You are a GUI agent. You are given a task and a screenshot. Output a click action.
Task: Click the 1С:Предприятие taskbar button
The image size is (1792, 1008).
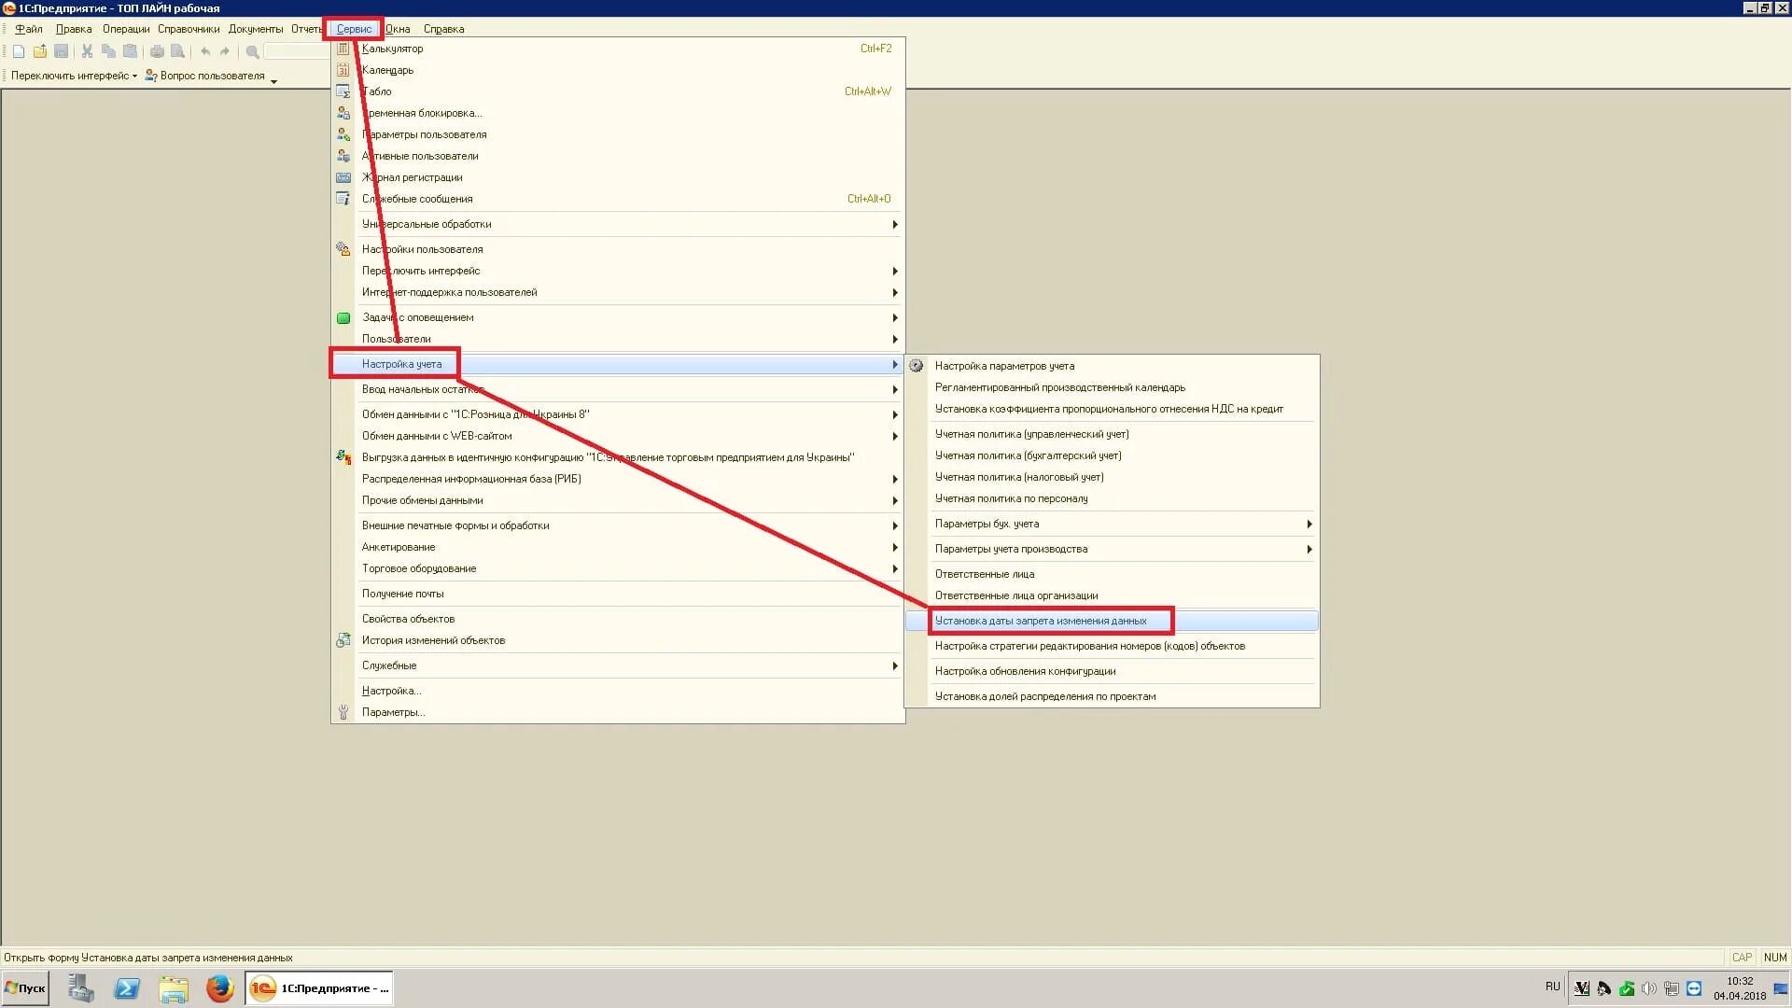(x=320, y=987)
